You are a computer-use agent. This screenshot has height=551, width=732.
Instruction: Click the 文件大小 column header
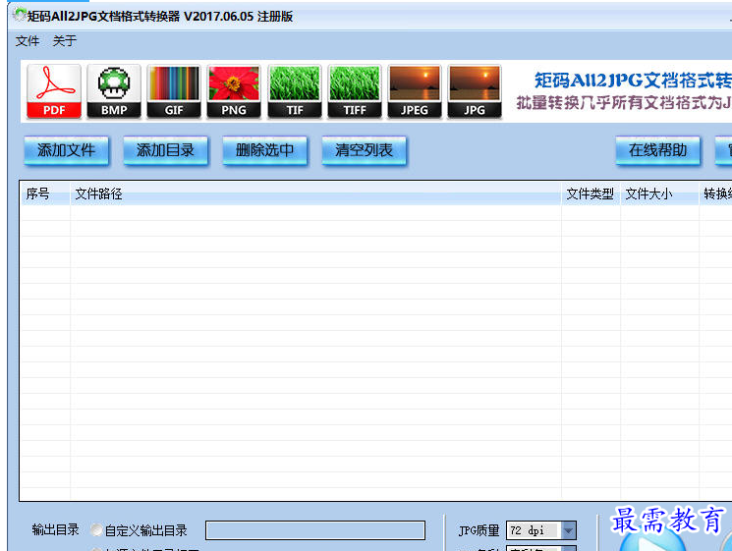(x=659, y=193)
